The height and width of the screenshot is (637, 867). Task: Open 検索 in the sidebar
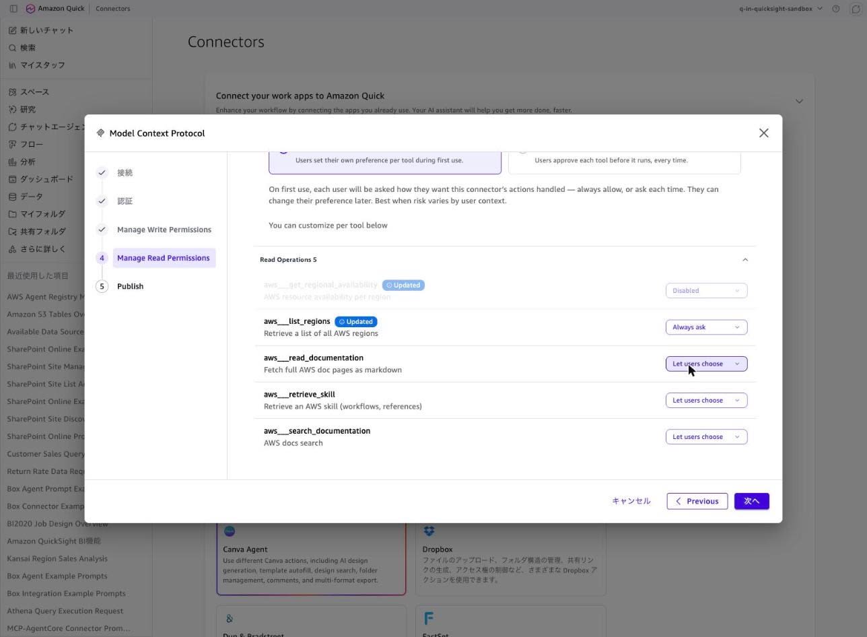point(28,48)
